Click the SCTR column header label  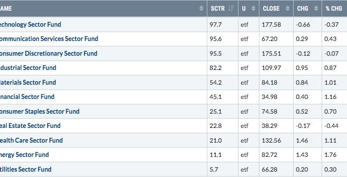point(218,8)
